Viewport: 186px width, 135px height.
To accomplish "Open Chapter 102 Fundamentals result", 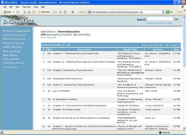I will pos(66,110).
